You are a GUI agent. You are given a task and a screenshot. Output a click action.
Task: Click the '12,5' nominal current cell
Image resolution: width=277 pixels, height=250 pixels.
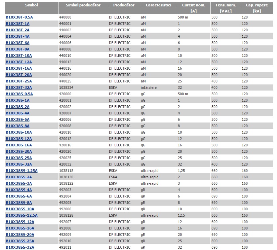(182, 215)
